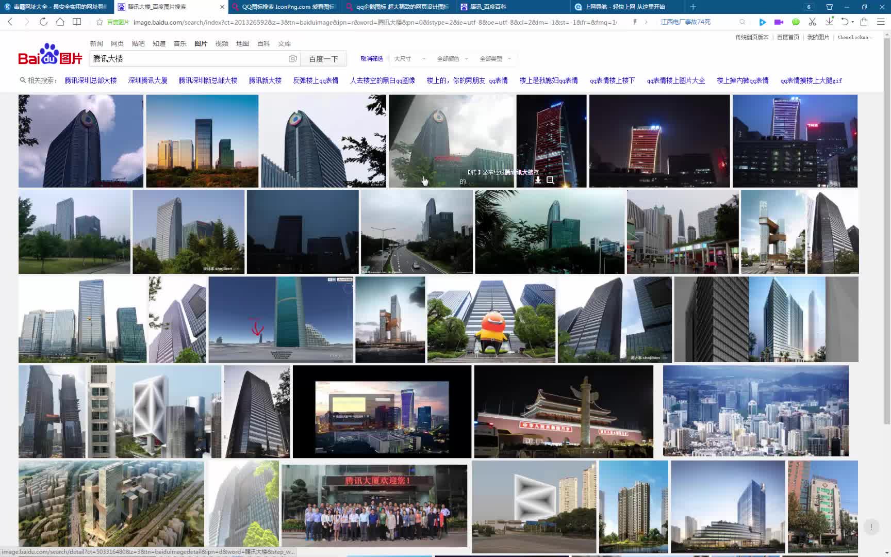Open the scissors screenshot tool in the toolbar
891x557 pixels.
point(812,22)
